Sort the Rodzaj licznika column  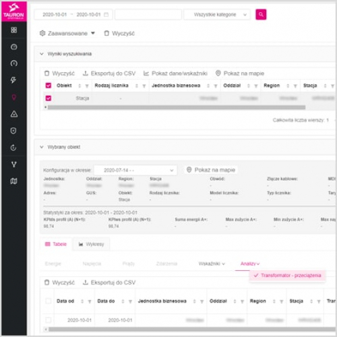pyautogui.click(x=137, y=86)
